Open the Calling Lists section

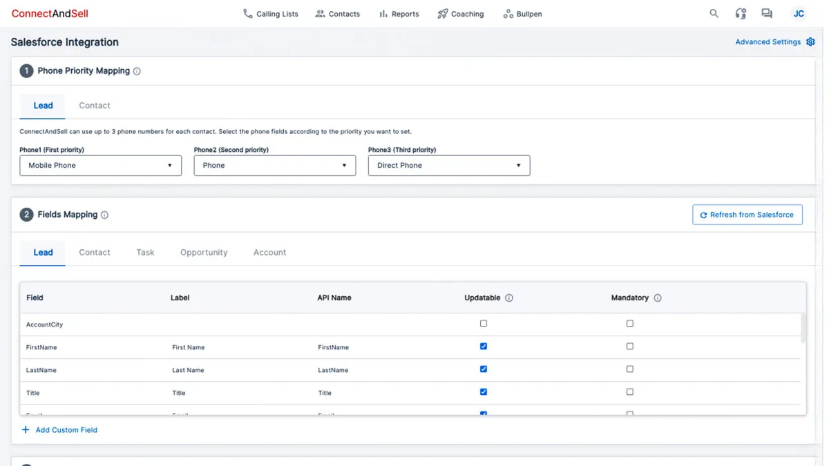(x=270, y=13)
